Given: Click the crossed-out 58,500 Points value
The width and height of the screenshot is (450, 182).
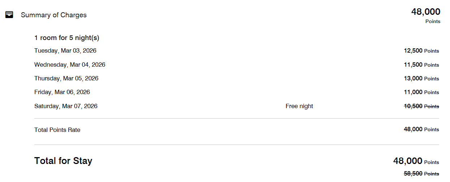Looking at the screenshot, I should 421,174.
